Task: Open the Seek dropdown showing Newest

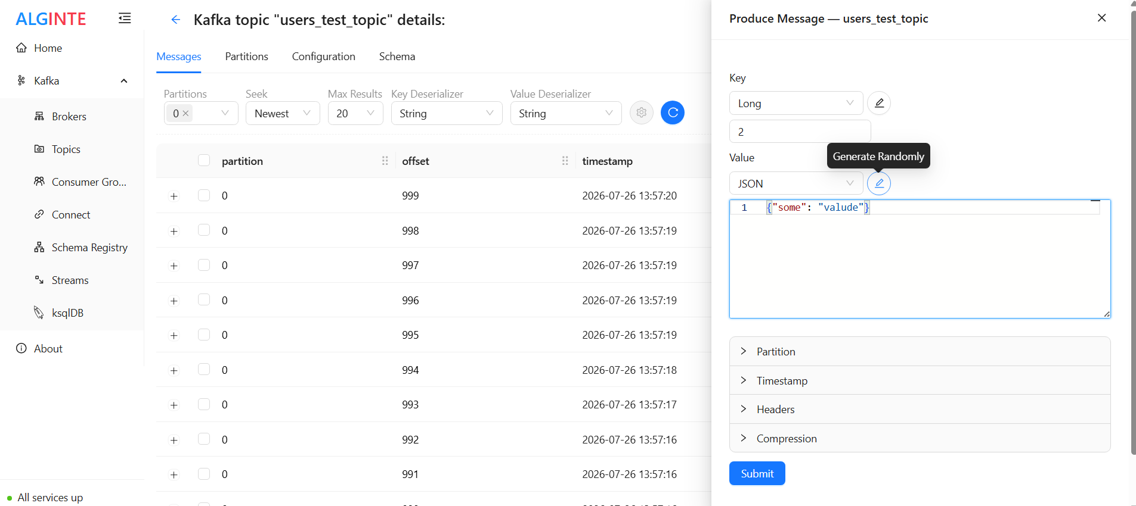Action: tap(283, 113)
